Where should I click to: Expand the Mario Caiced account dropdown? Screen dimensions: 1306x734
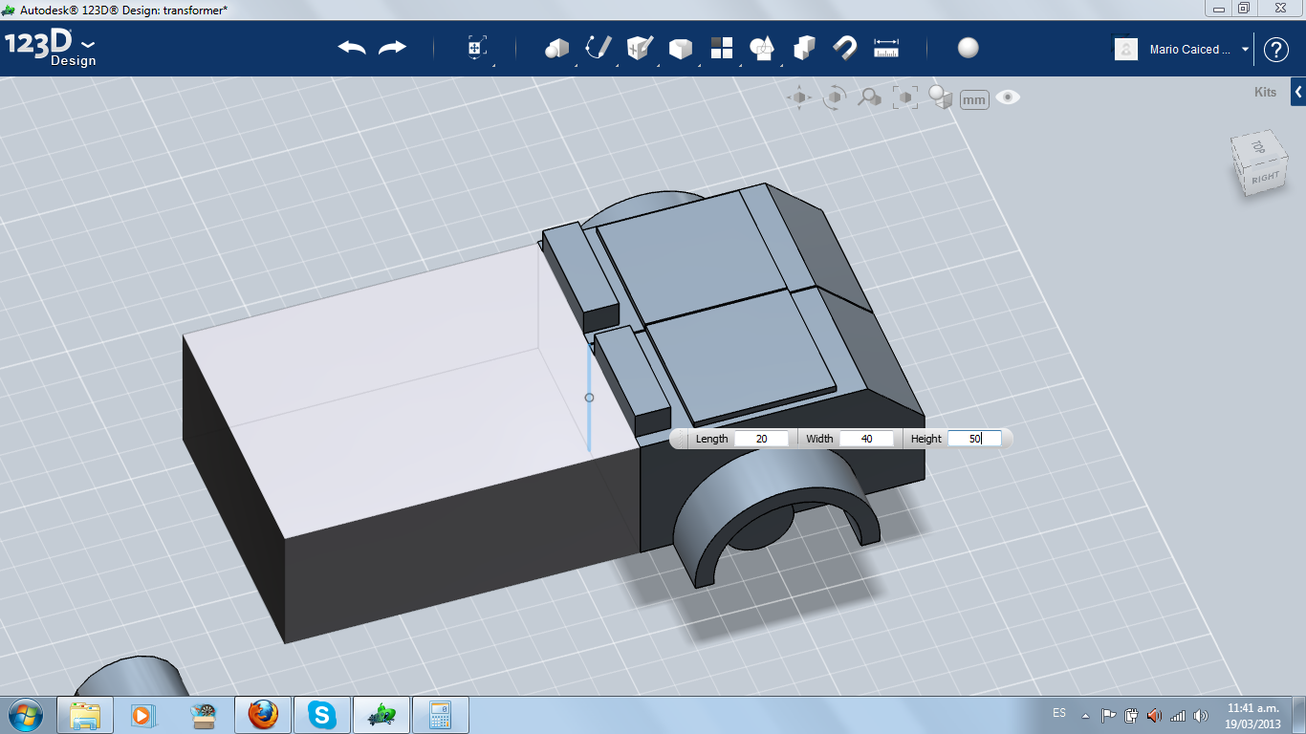tap(1245, 50)
